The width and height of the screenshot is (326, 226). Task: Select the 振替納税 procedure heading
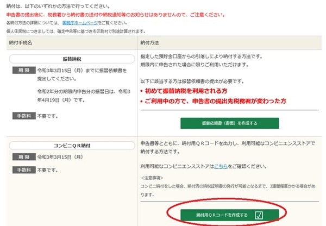click(72, 59)
